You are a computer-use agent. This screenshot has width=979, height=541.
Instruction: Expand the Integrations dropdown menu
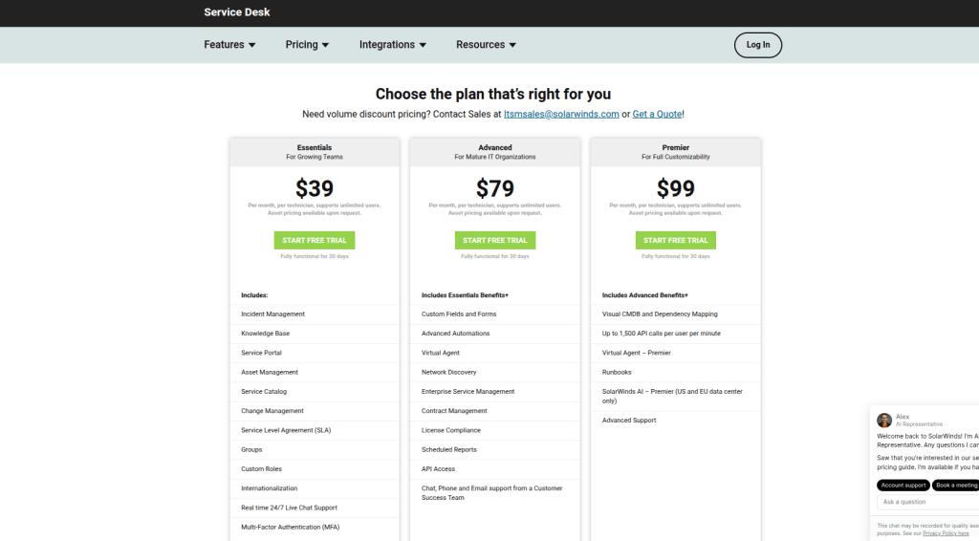click(392, 45)
